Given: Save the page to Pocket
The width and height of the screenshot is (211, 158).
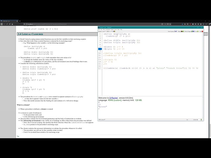Looking at the screenshot, I should click(168, 24).
